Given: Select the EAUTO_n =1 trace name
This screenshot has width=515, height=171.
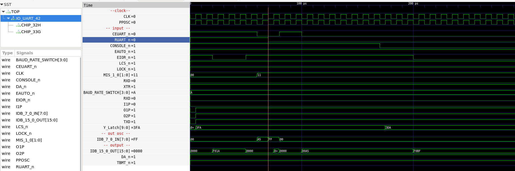Looking at the screenshot, I should [125, 52].
